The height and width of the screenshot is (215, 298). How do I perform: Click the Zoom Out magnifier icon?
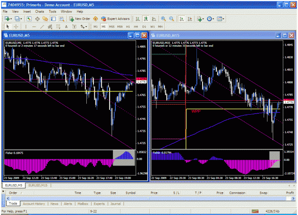pyautogui.click(x=172, y=19)
